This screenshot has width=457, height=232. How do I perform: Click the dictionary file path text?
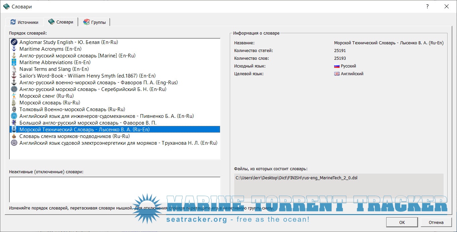coord(296,178)
